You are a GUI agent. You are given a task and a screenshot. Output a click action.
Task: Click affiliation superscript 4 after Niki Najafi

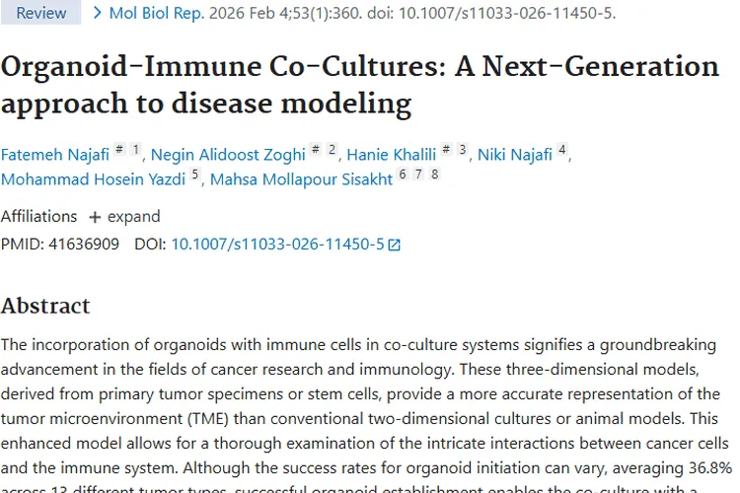click(562, 151)
